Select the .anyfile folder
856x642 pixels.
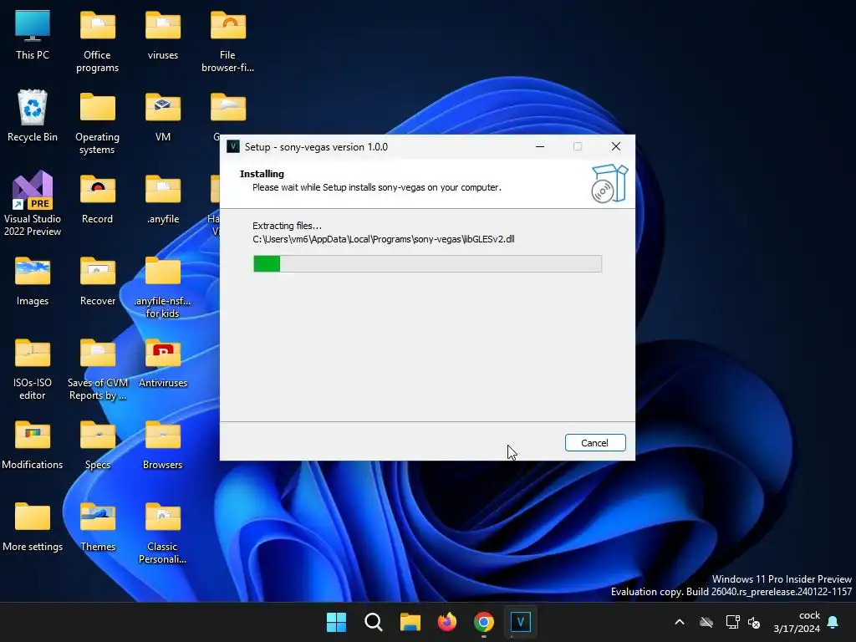click(163, 199)
